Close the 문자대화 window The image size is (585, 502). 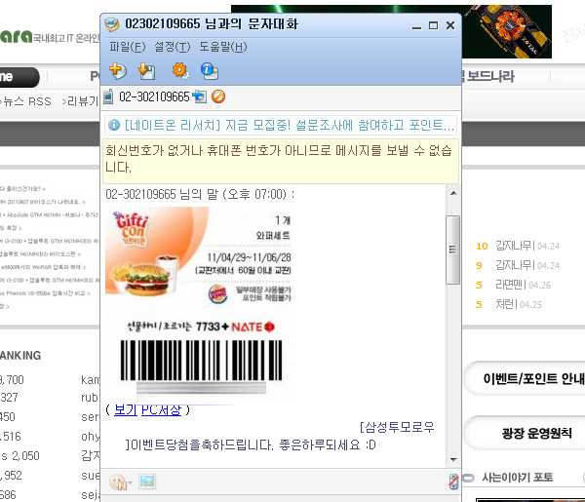[450, 25]
